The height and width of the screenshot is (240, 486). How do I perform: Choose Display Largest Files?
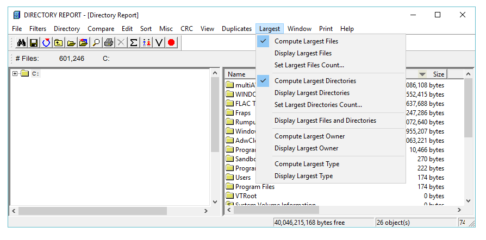tap(331, 53)
